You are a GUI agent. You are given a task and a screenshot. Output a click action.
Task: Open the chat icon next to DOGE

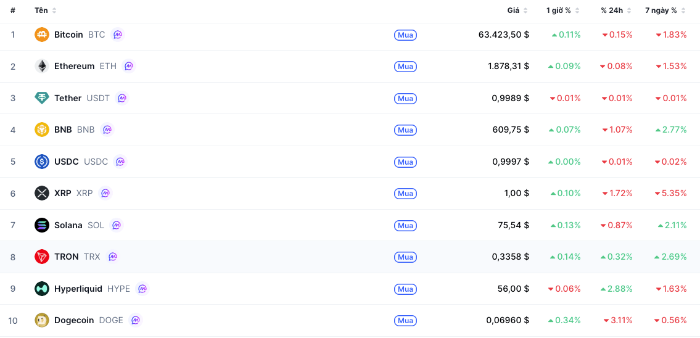click(x=135, y=320)
